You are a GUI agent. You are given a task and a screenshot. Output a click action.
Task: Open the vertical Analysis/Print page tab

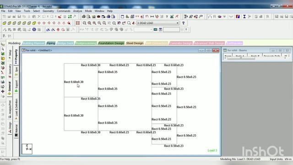(10, 109)
